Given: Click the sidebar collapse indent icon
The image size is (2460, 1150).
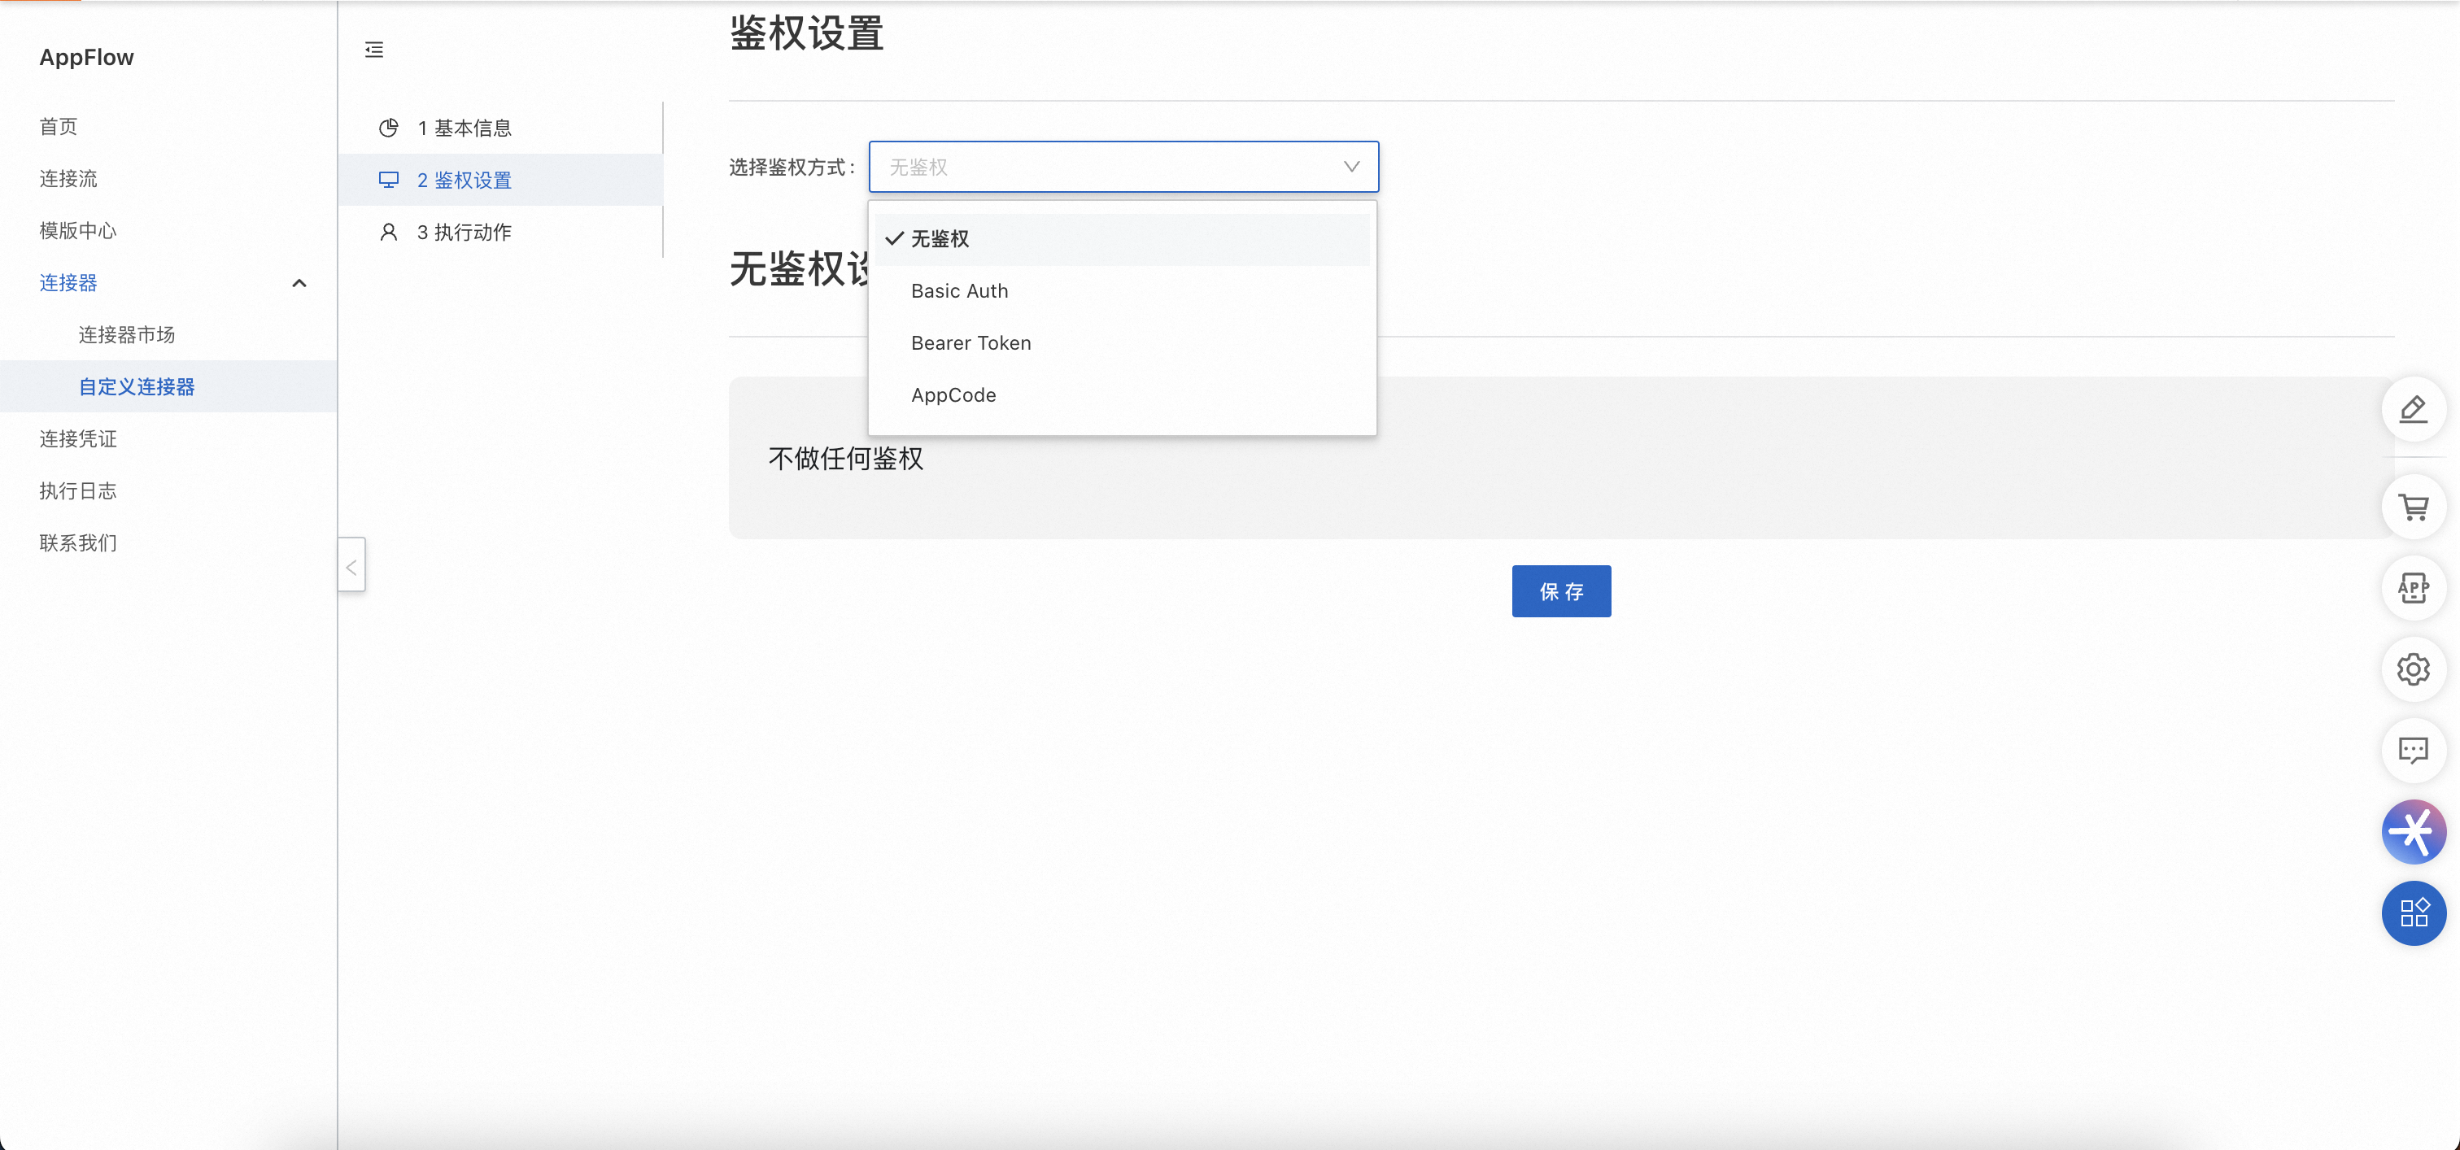Looking at the screenshot, I should [x=373, y=50].
